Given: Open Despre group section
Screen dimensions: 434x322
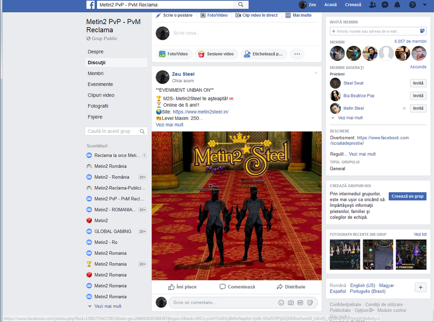Looking at the screenshot, I should (x=96, y=52).
